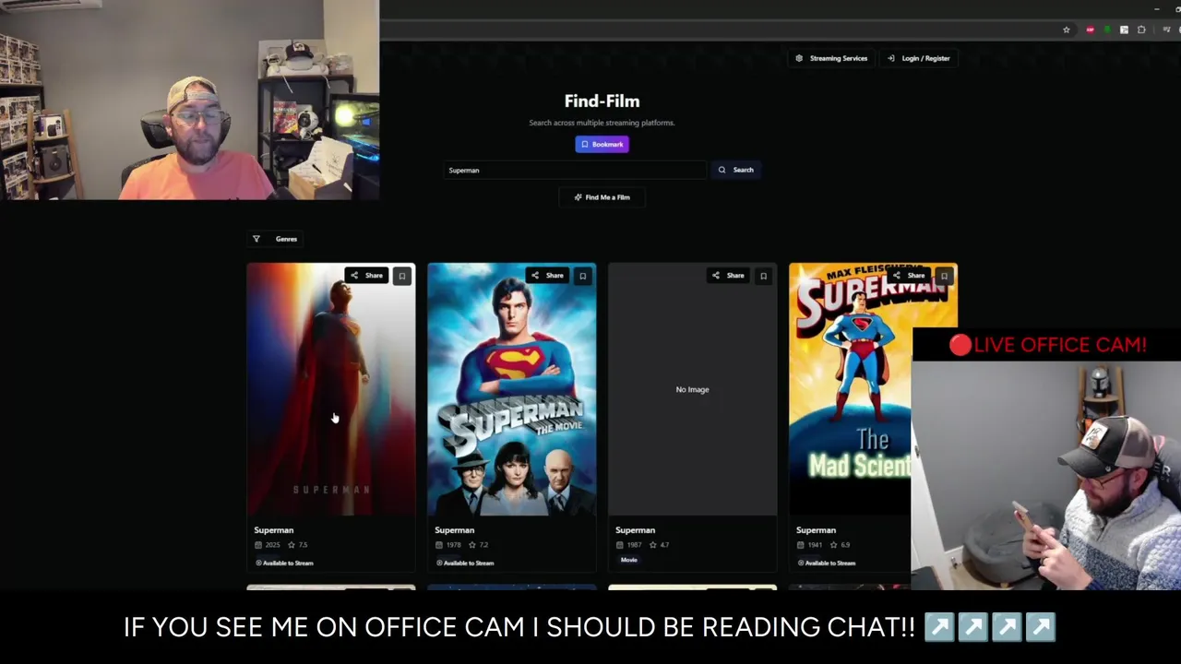Bookmark the 1987 Superman film
Image resolution: width=1181 pixels, height=664 pixels.
[x=764, y=276]
